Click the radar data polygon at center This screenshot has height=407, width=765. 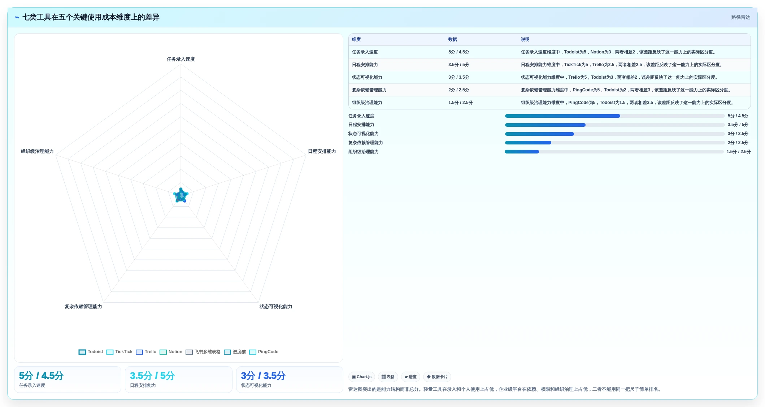pos(181,195)
